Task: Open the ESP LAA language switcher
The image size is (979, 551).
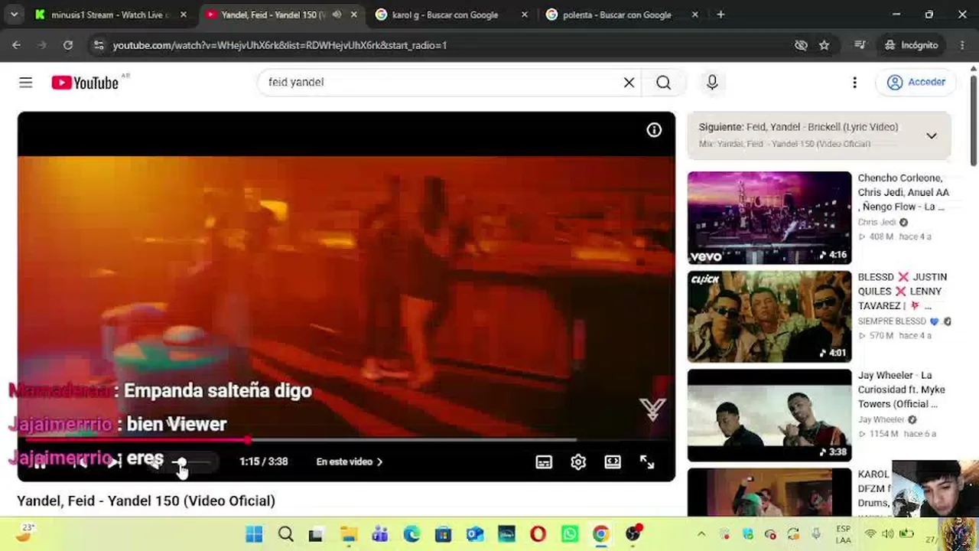Action: pos(843,534)
